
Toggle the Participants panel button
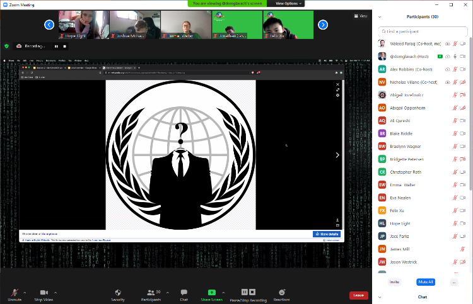[x=151, y=295]
